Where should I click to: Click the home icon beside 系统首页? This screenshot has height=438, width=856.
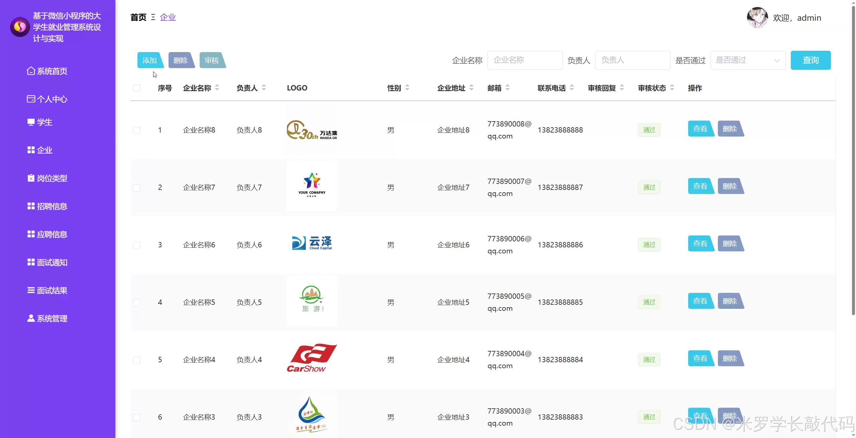(31, 71)
